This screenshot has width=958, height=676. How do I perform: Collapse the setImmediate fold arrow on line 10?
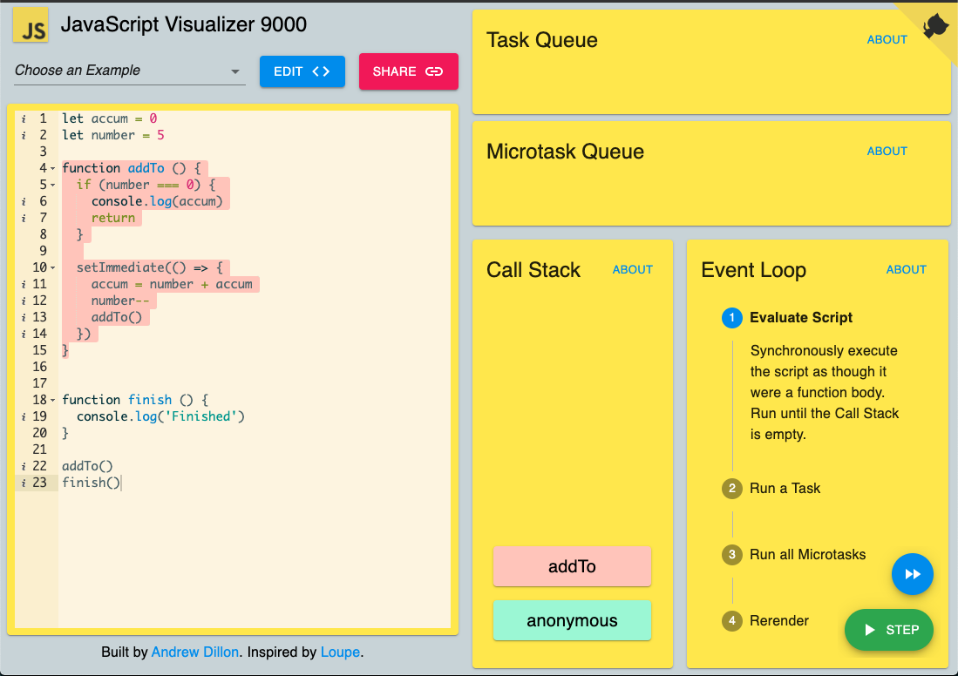coord(53,268)
